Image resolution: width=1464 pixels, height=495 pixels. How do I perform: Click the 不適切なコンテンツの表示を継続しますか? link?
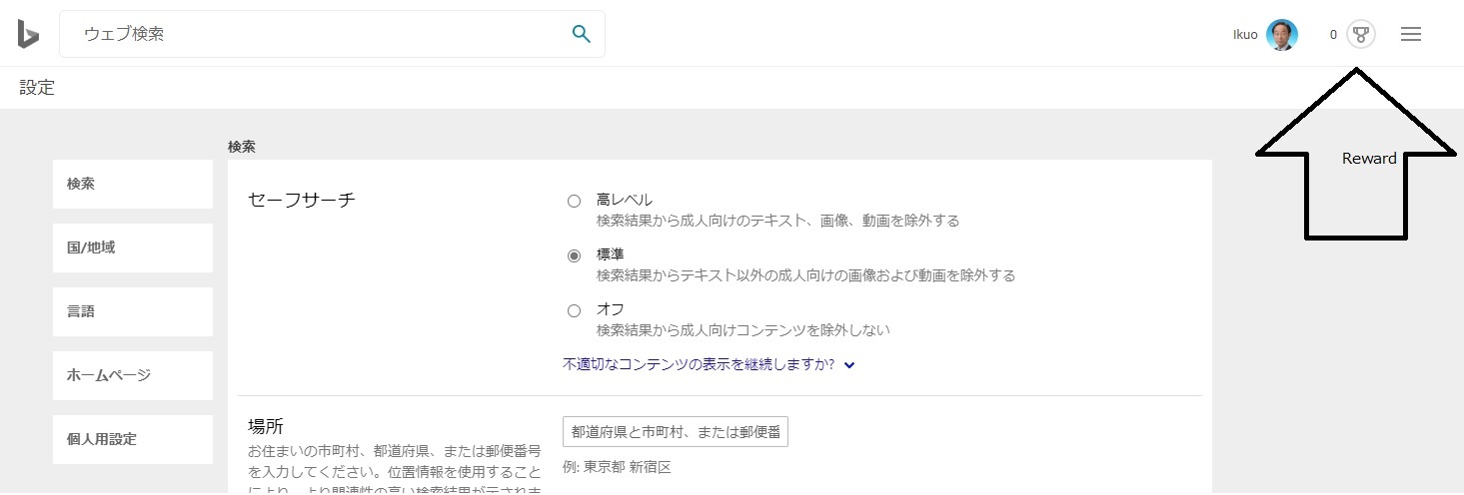[699, 364]
